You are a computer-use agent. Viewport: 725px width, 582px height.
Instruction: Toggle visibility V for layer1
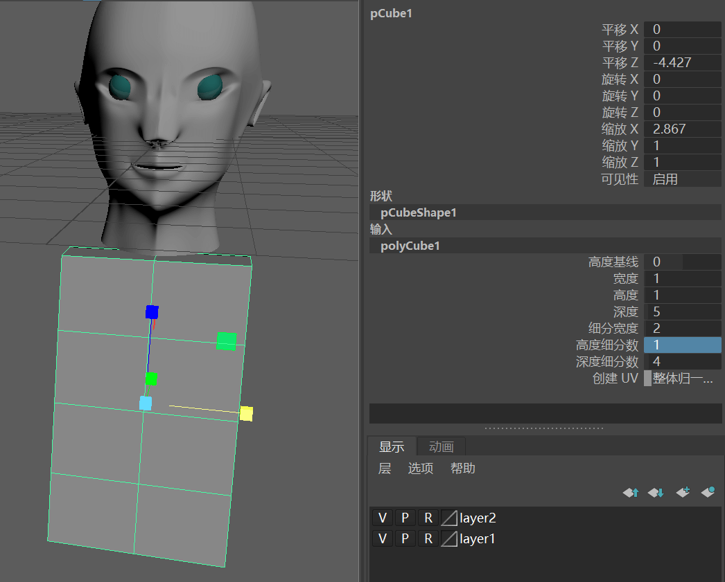point(383,538)
